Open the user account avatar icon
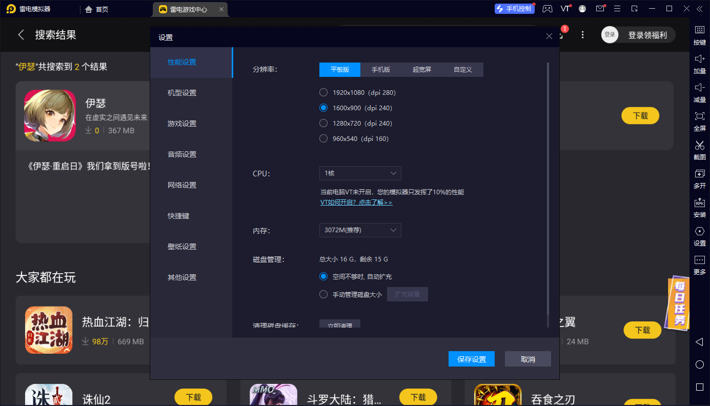710x406 pixels. 582,9
